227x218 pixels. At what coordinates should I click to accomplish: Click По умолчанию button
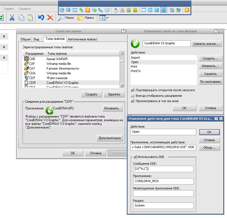(x=210, y=82)
